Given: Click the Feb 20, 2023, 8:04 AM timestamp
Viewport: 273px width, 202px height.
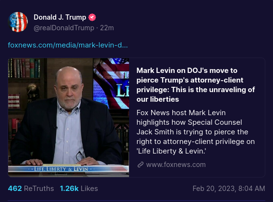Looking at the screenshot, I should coord(229,189).
